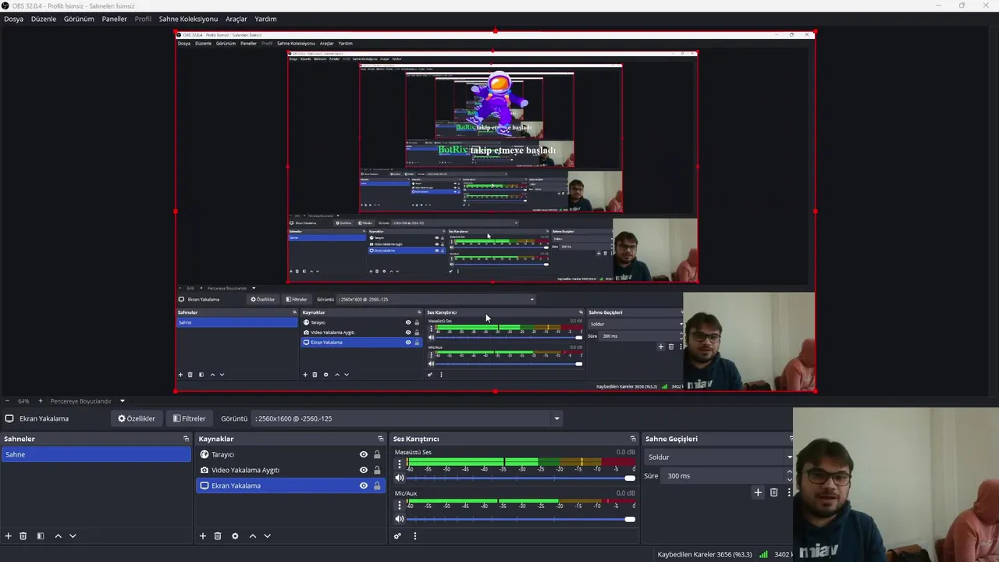
Task: Open advanced audio properties gears icon
Action: 397,536
